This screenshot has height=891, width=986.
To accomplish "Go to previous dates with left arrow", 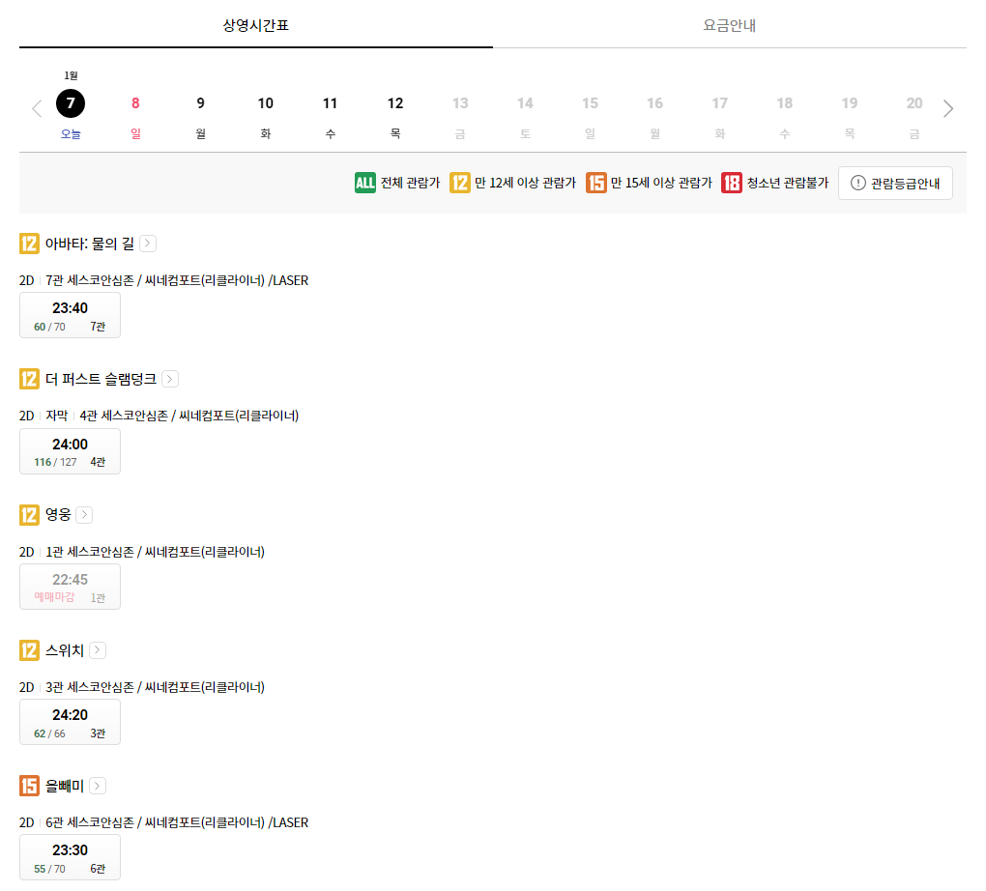I will pyautogui.click(x=37, y=108).
